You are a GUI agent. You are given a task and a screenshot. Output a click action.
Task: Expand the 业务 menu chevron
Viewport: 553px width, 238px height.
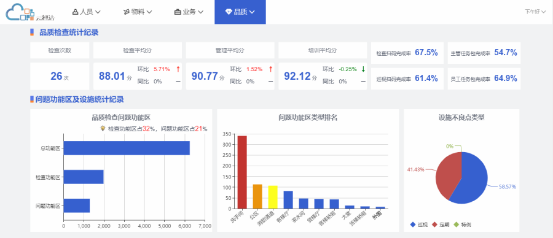click(x=200, y=12)
